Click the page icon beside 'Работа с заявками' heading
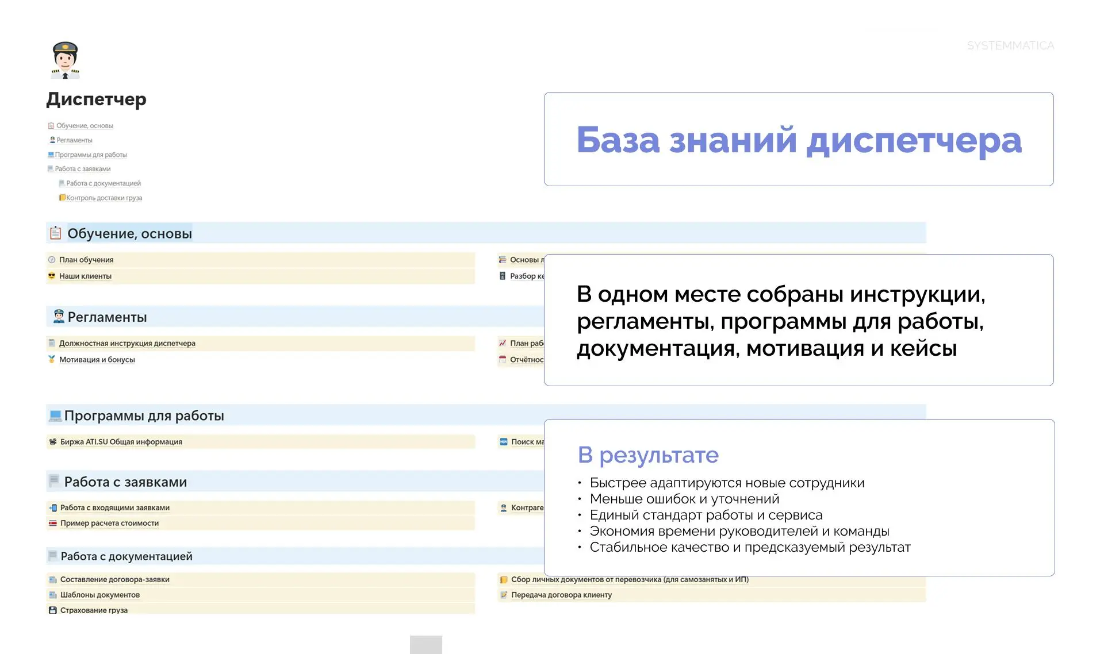This screenshot has width=1104, height=654. click(55, 480)
